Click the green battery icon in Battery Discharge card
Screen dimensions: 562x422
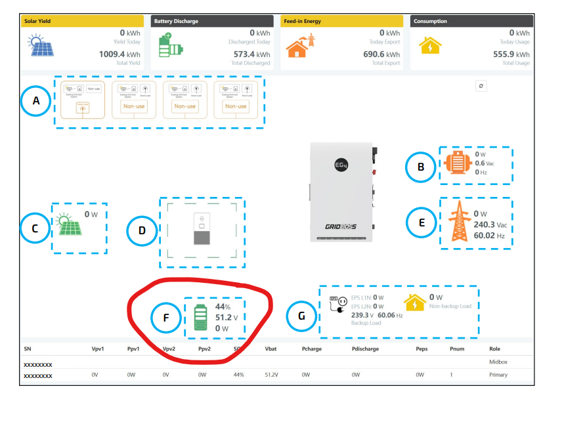[x=171, y=47]
